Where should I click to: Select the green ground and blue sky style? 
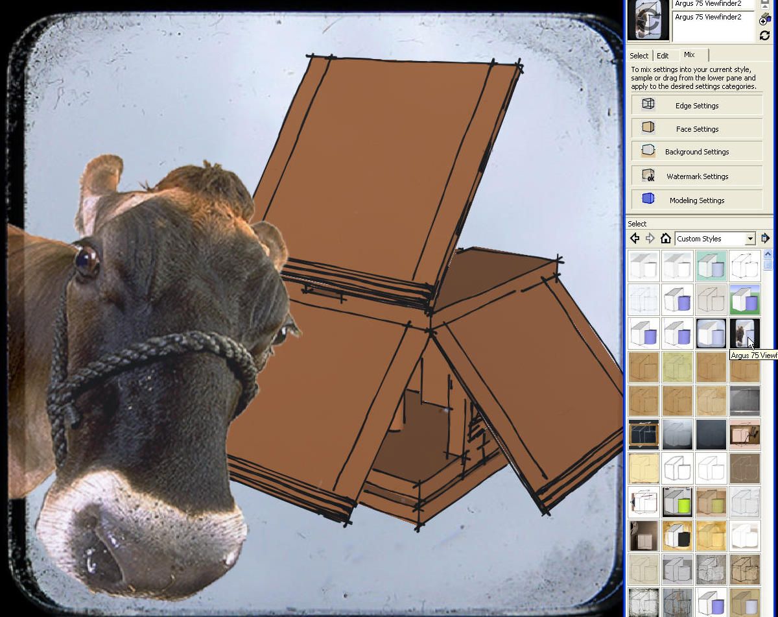pyautogui.click(x=744, y=299)
